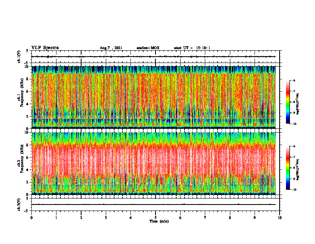This screenshot has width=315, height=244.
Task: Click the "8" kHz tick on ch.1 frequency axis
Action: pos(27,79)
